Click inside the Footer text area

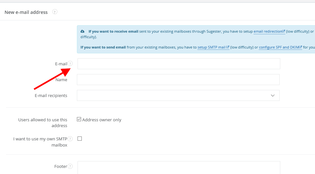click(179, 168)
